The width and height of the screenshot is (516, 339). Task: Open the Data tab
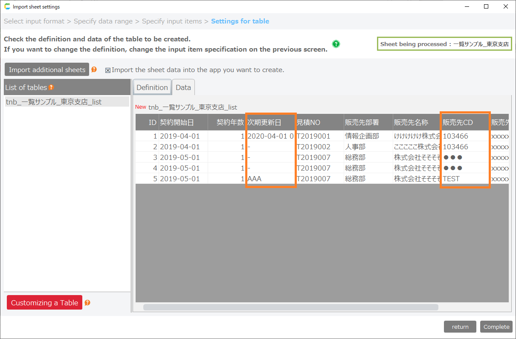tap(183, 87)
